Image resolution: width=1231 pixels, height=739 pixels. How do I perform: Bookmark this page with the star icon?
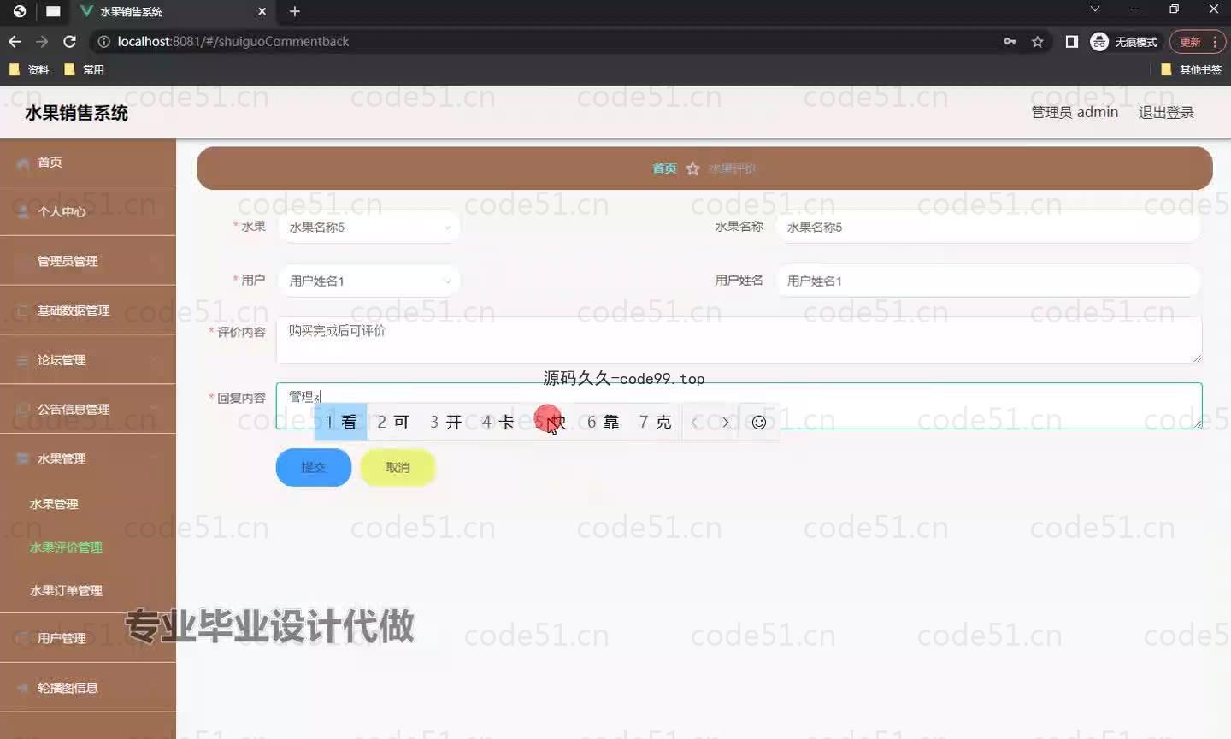1037,41
